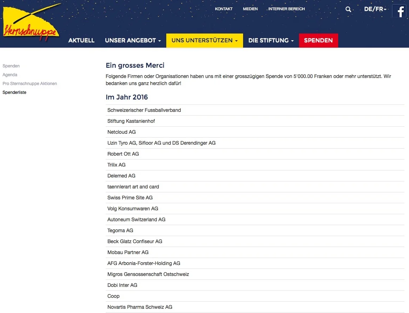Open the Facebook page icon
The height and width of the screenshot is (313, 409).
[x=400, y=11]
